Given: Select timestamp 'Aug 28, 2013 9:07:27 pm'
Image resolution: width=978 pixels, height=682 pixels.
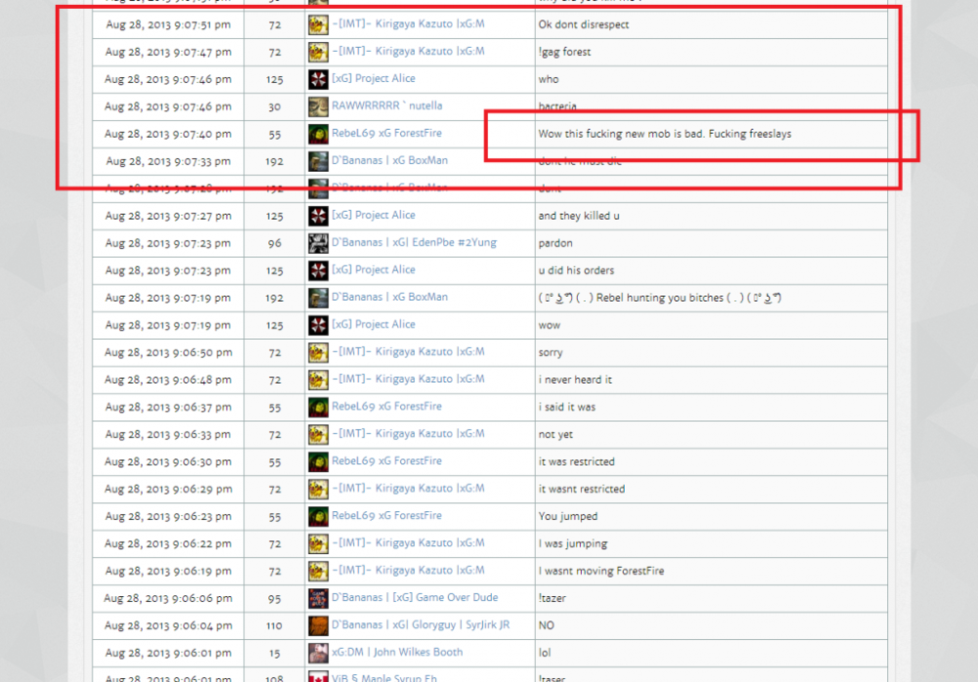Looking at the screenshot, I should (168, 216).
